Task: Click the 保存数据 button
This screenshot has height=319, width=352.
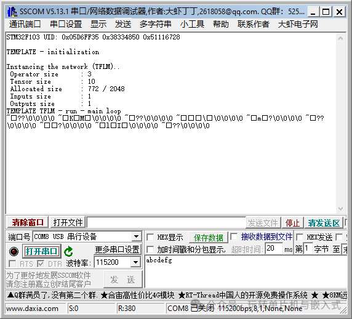Action: pyautogui.click(x=209, y=238)
